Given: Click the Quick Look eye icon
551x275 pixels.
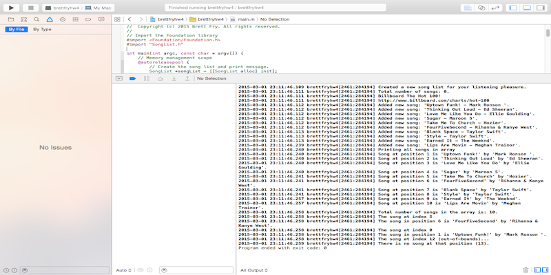Looking at the screenshot, I should click(x=141, y=270).
